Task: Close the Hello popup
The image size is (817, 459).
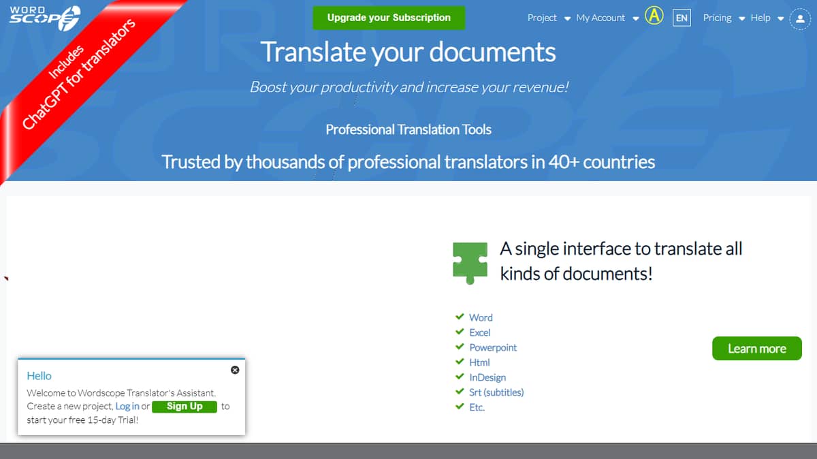Action: tap(235, 370)
